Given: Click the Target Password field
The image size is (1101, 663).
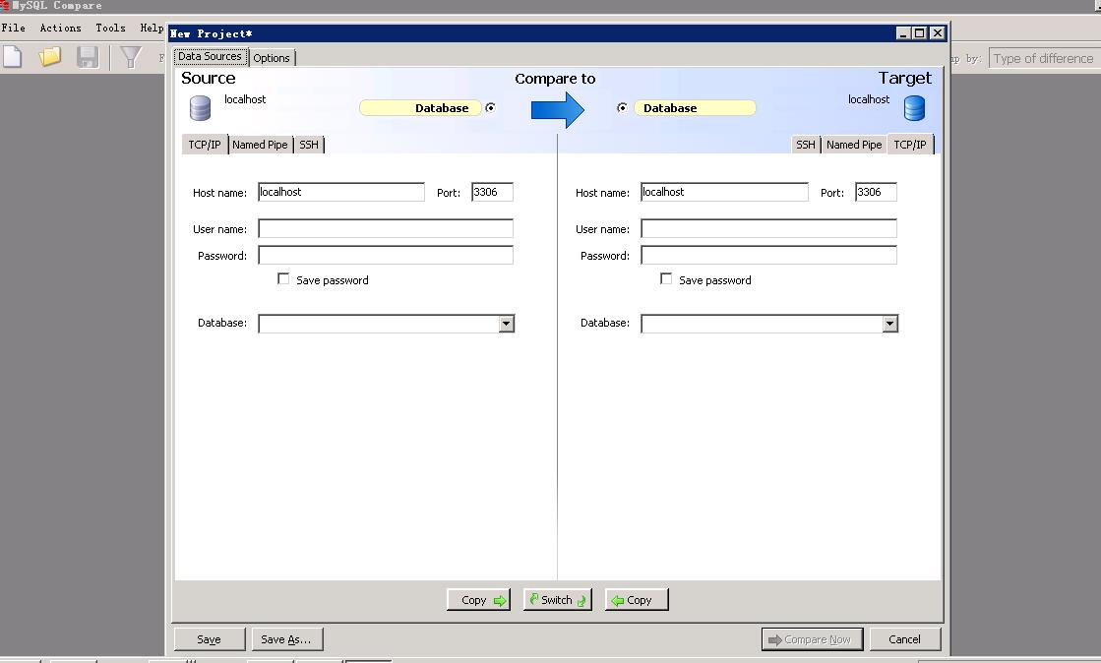Looking at the screenshot, I should pyautogui.click(x=768, y=255).
